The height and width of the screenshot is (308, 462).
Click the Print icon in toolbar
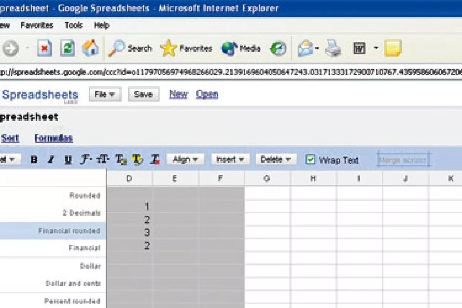(333, 49)
